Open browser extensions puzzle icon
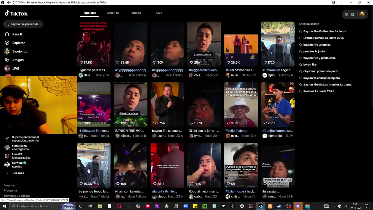Viewport: 373px width, 210px height. point(333,3)
